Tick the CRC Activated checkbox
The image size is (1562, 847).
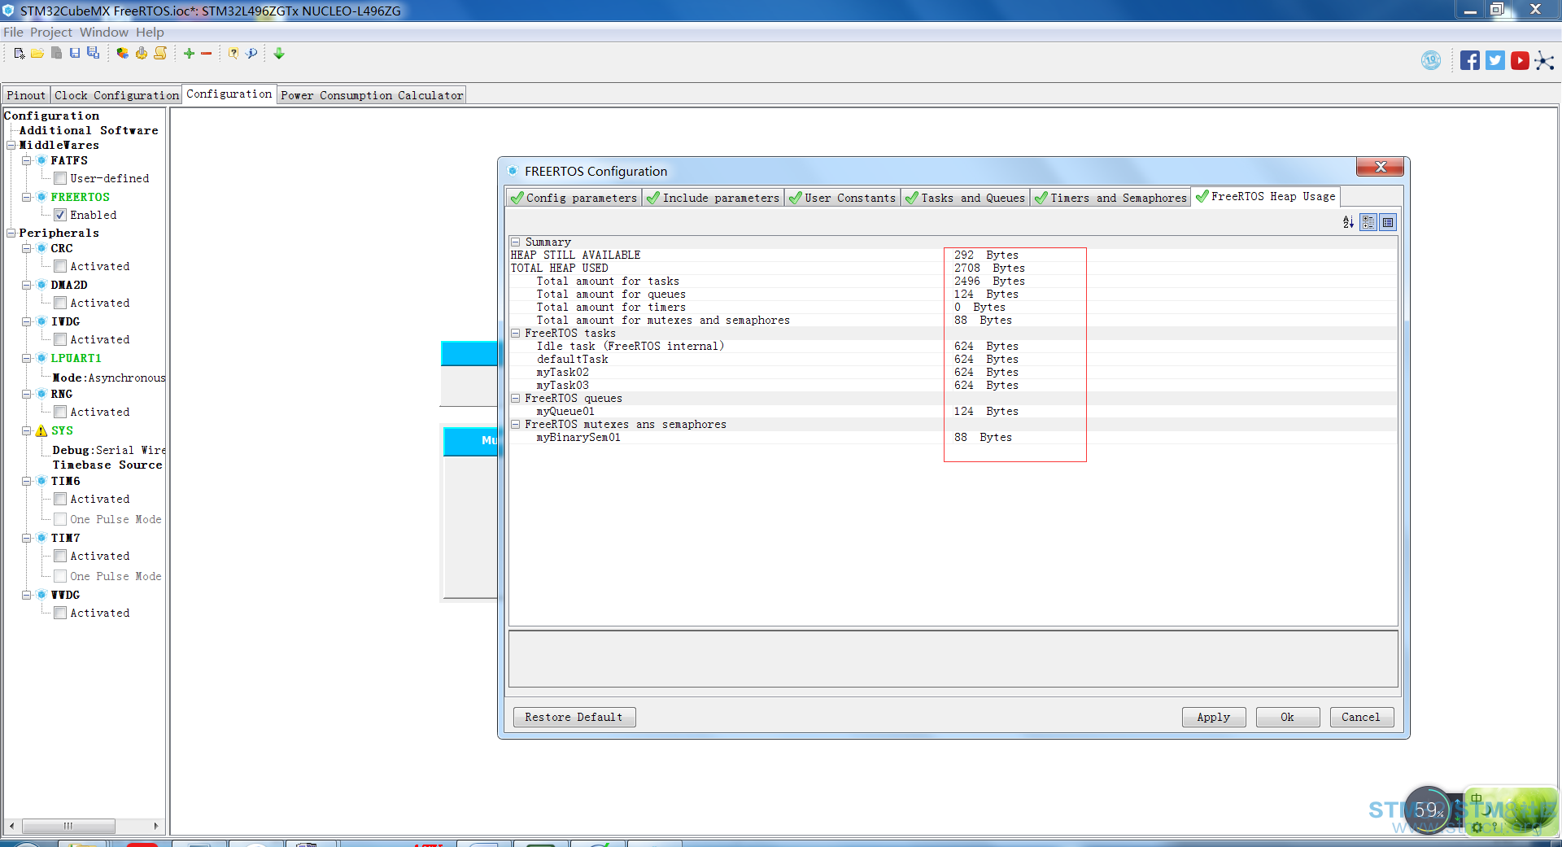(x=60, y=267)
